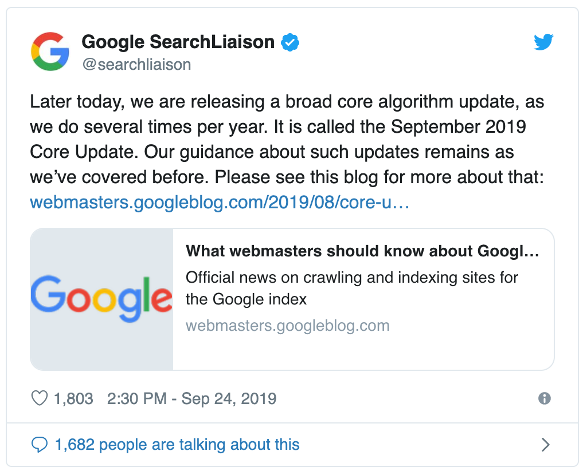Viewport: 587px width, 475px height.
Task: Open the Twitter bird logo
Action: (543, 42)
